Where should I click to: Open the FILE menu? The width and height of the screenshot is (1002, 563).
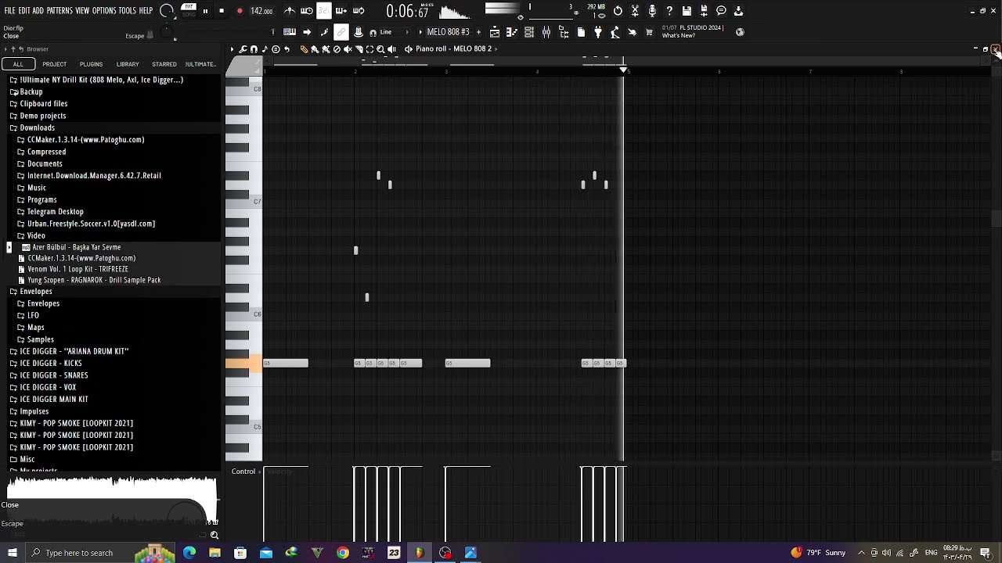point(9,11)
